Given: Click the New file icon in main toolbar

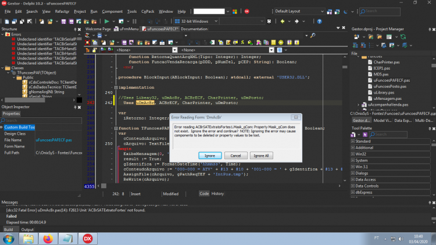Looking at the screenshot, I should point(6,21).
